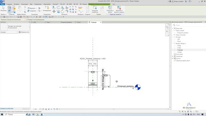Click the Move tool in Modify panel
This screenshot has height=116, width=206.
click(x=54, y=12)
